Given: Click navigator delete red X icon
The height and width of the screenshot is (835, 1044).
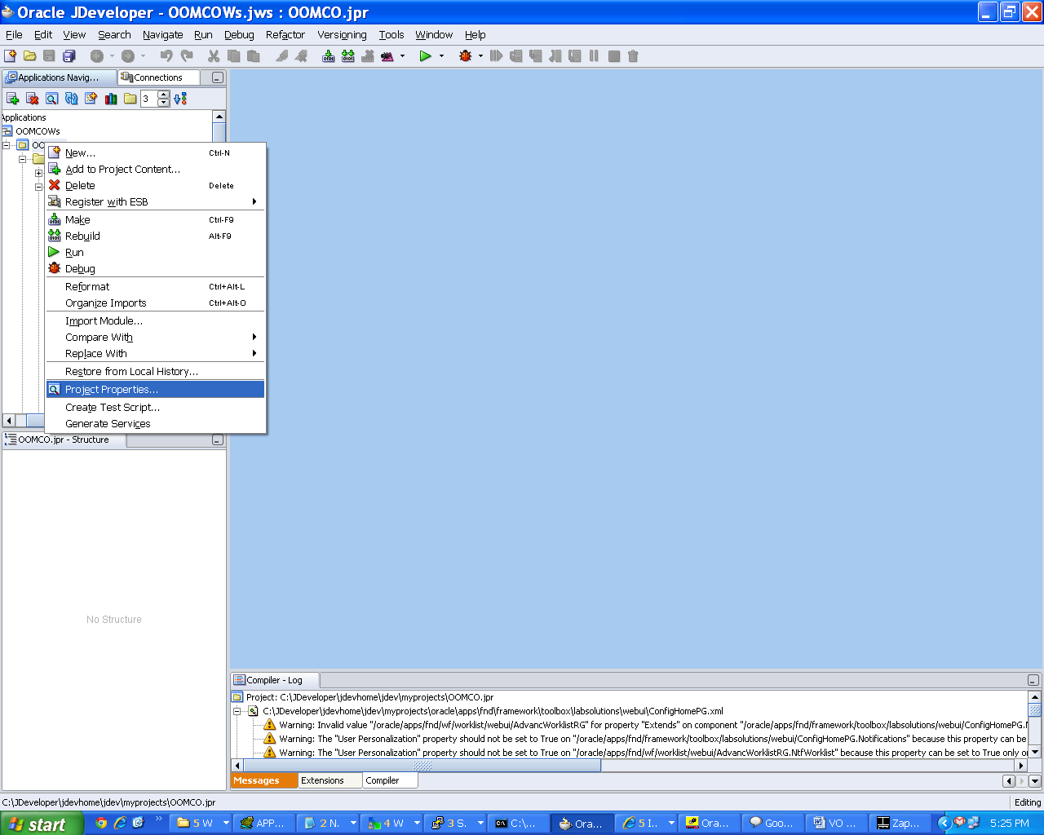Looking at the screenshot, I should coord(33,99).
